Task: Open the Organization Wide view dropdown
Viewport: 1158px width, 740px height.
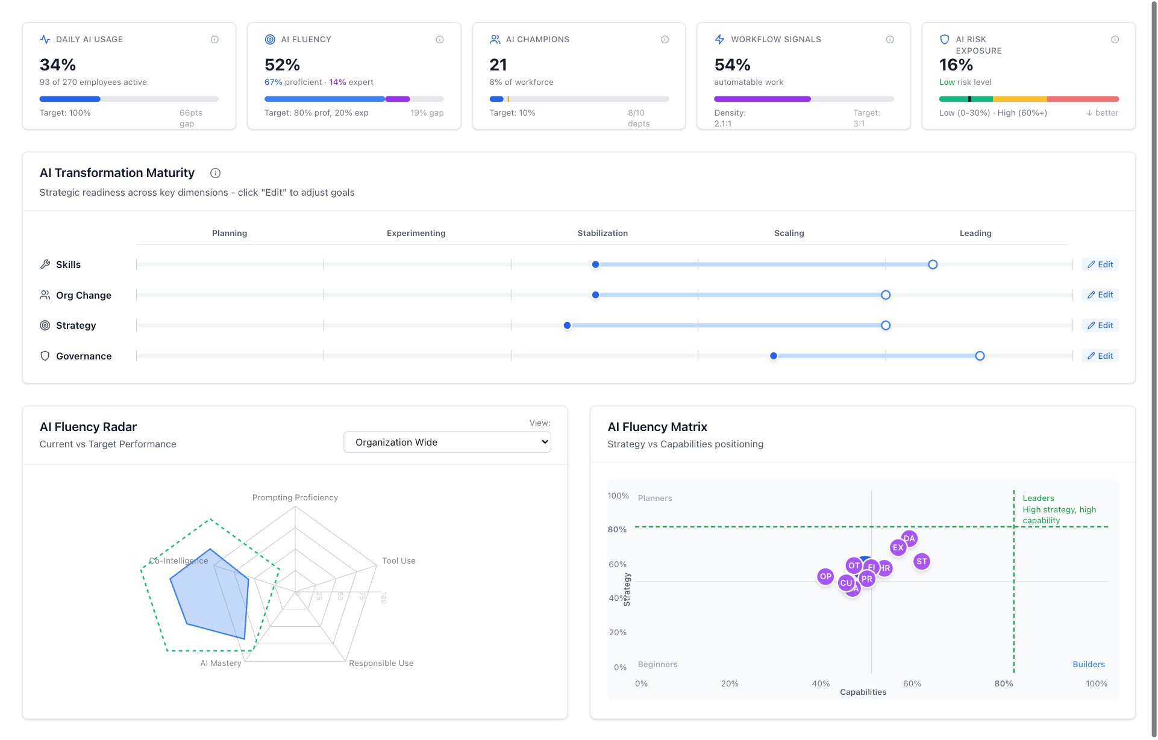Action: pyautogui.click(x=447, y=443)
